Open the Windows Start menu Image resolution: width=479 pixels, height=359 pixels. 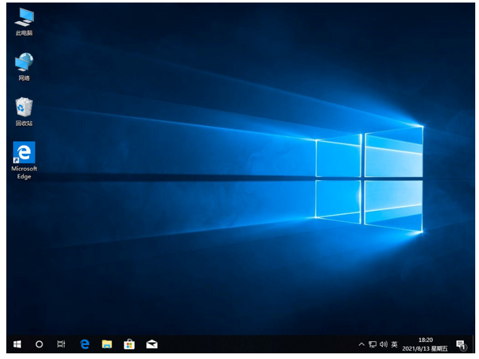pos(17,344)
